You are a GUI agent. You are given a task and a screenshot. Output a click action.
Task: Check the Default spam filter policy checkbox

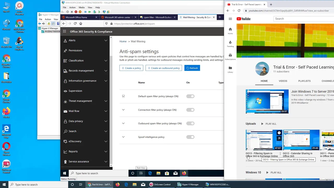(x=123, y=96)
